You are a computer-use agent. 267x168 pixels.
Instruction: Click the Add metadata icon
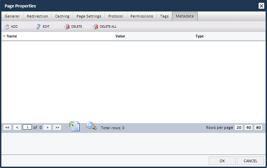click(7, 26)
